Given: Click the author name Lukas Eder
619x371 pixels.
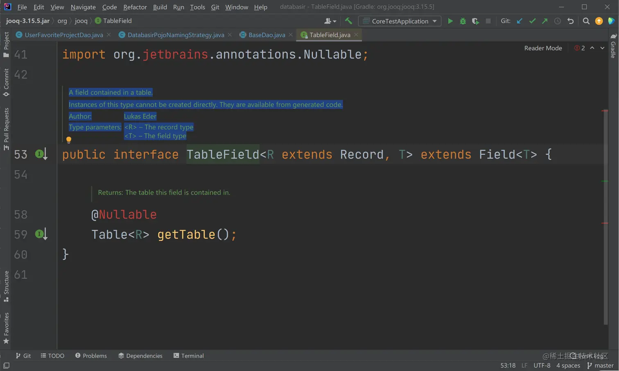Looking at the screenshot, I should [140, 116].
